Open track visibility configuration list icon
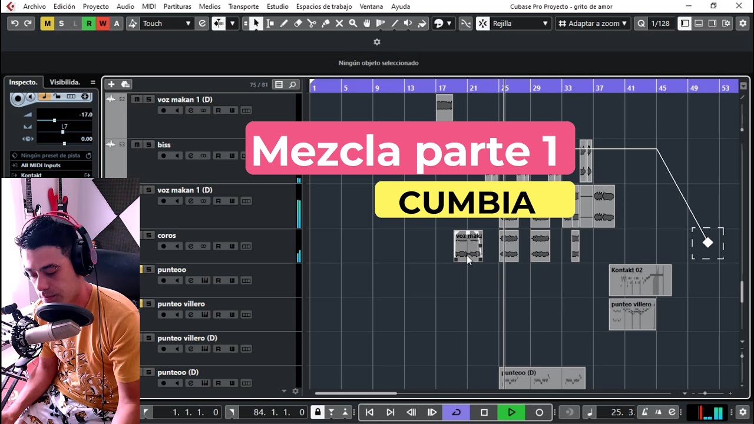This screenshot has width=754, height=424. coord(279,85)
